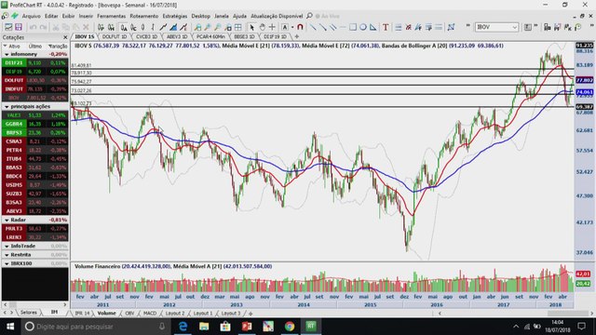Select the OBV layout tab

[129, 314]
